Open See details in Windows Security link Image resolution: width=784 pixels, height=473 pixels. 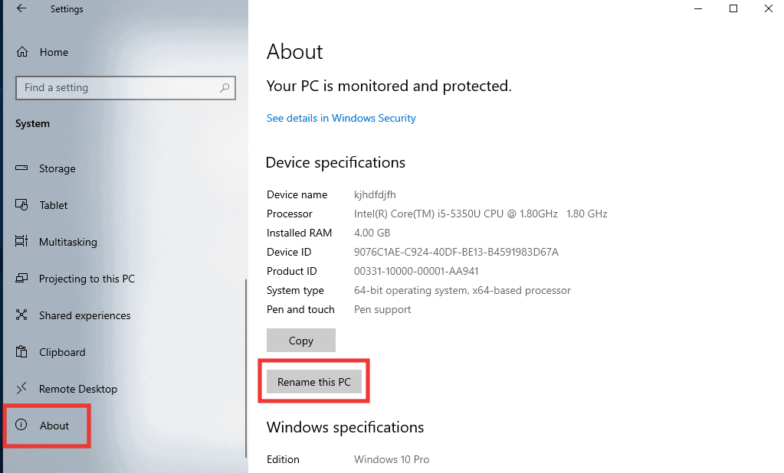click(340, 118)
